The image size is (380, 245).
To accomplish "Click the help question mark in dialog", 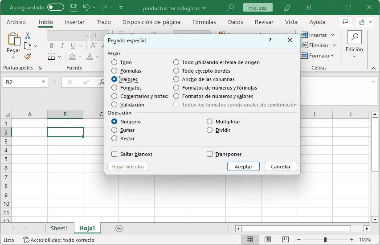I will pyautogui.click(x=270, y=40).
